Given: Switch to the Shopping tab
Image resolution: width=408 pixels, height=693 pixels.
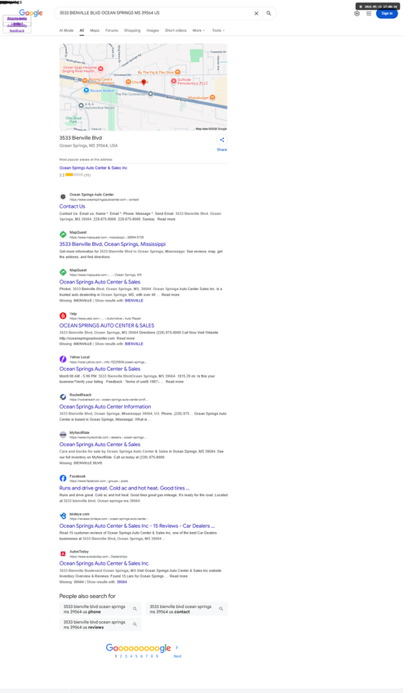Looking at the screenshot, I should tap(132, 30).
